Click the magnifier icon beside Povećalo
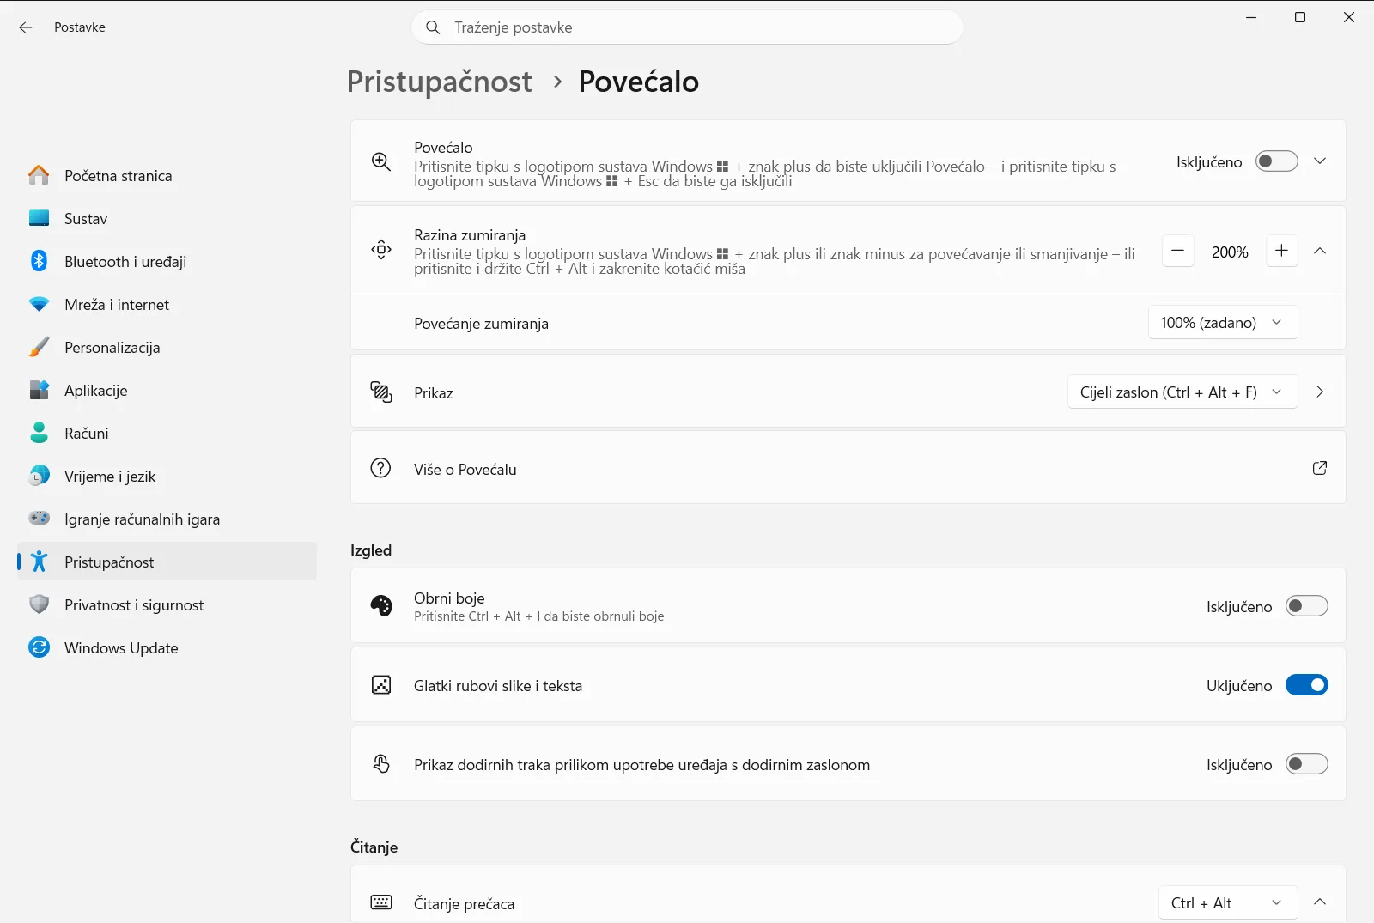Image resolution: width=1374 pixels, height=923 pixels. pyautogui.click(x=381, y=161)
